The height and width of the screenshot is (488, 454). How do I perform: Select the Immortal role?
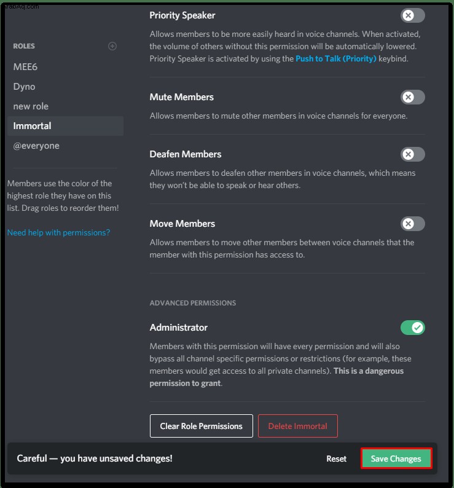tap(65, 126)
